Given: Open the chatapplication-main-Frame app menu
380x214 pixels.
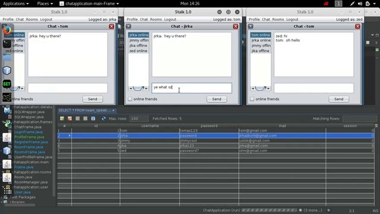Looking at the screenshot, I should [x=90, y=4].
